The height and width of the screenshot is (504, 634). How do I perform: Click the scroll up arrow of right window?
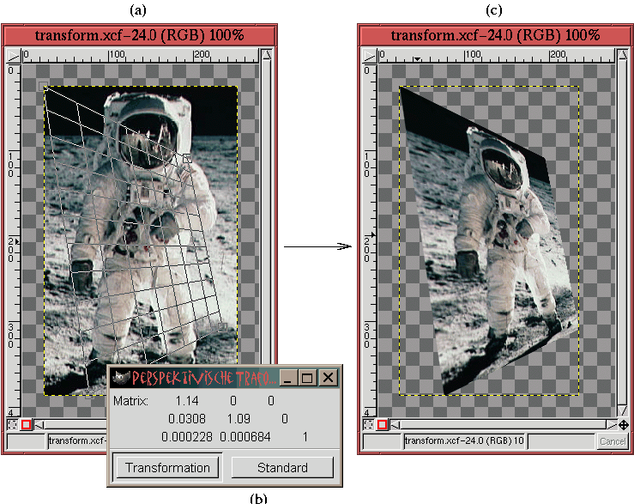coord(622,57)
